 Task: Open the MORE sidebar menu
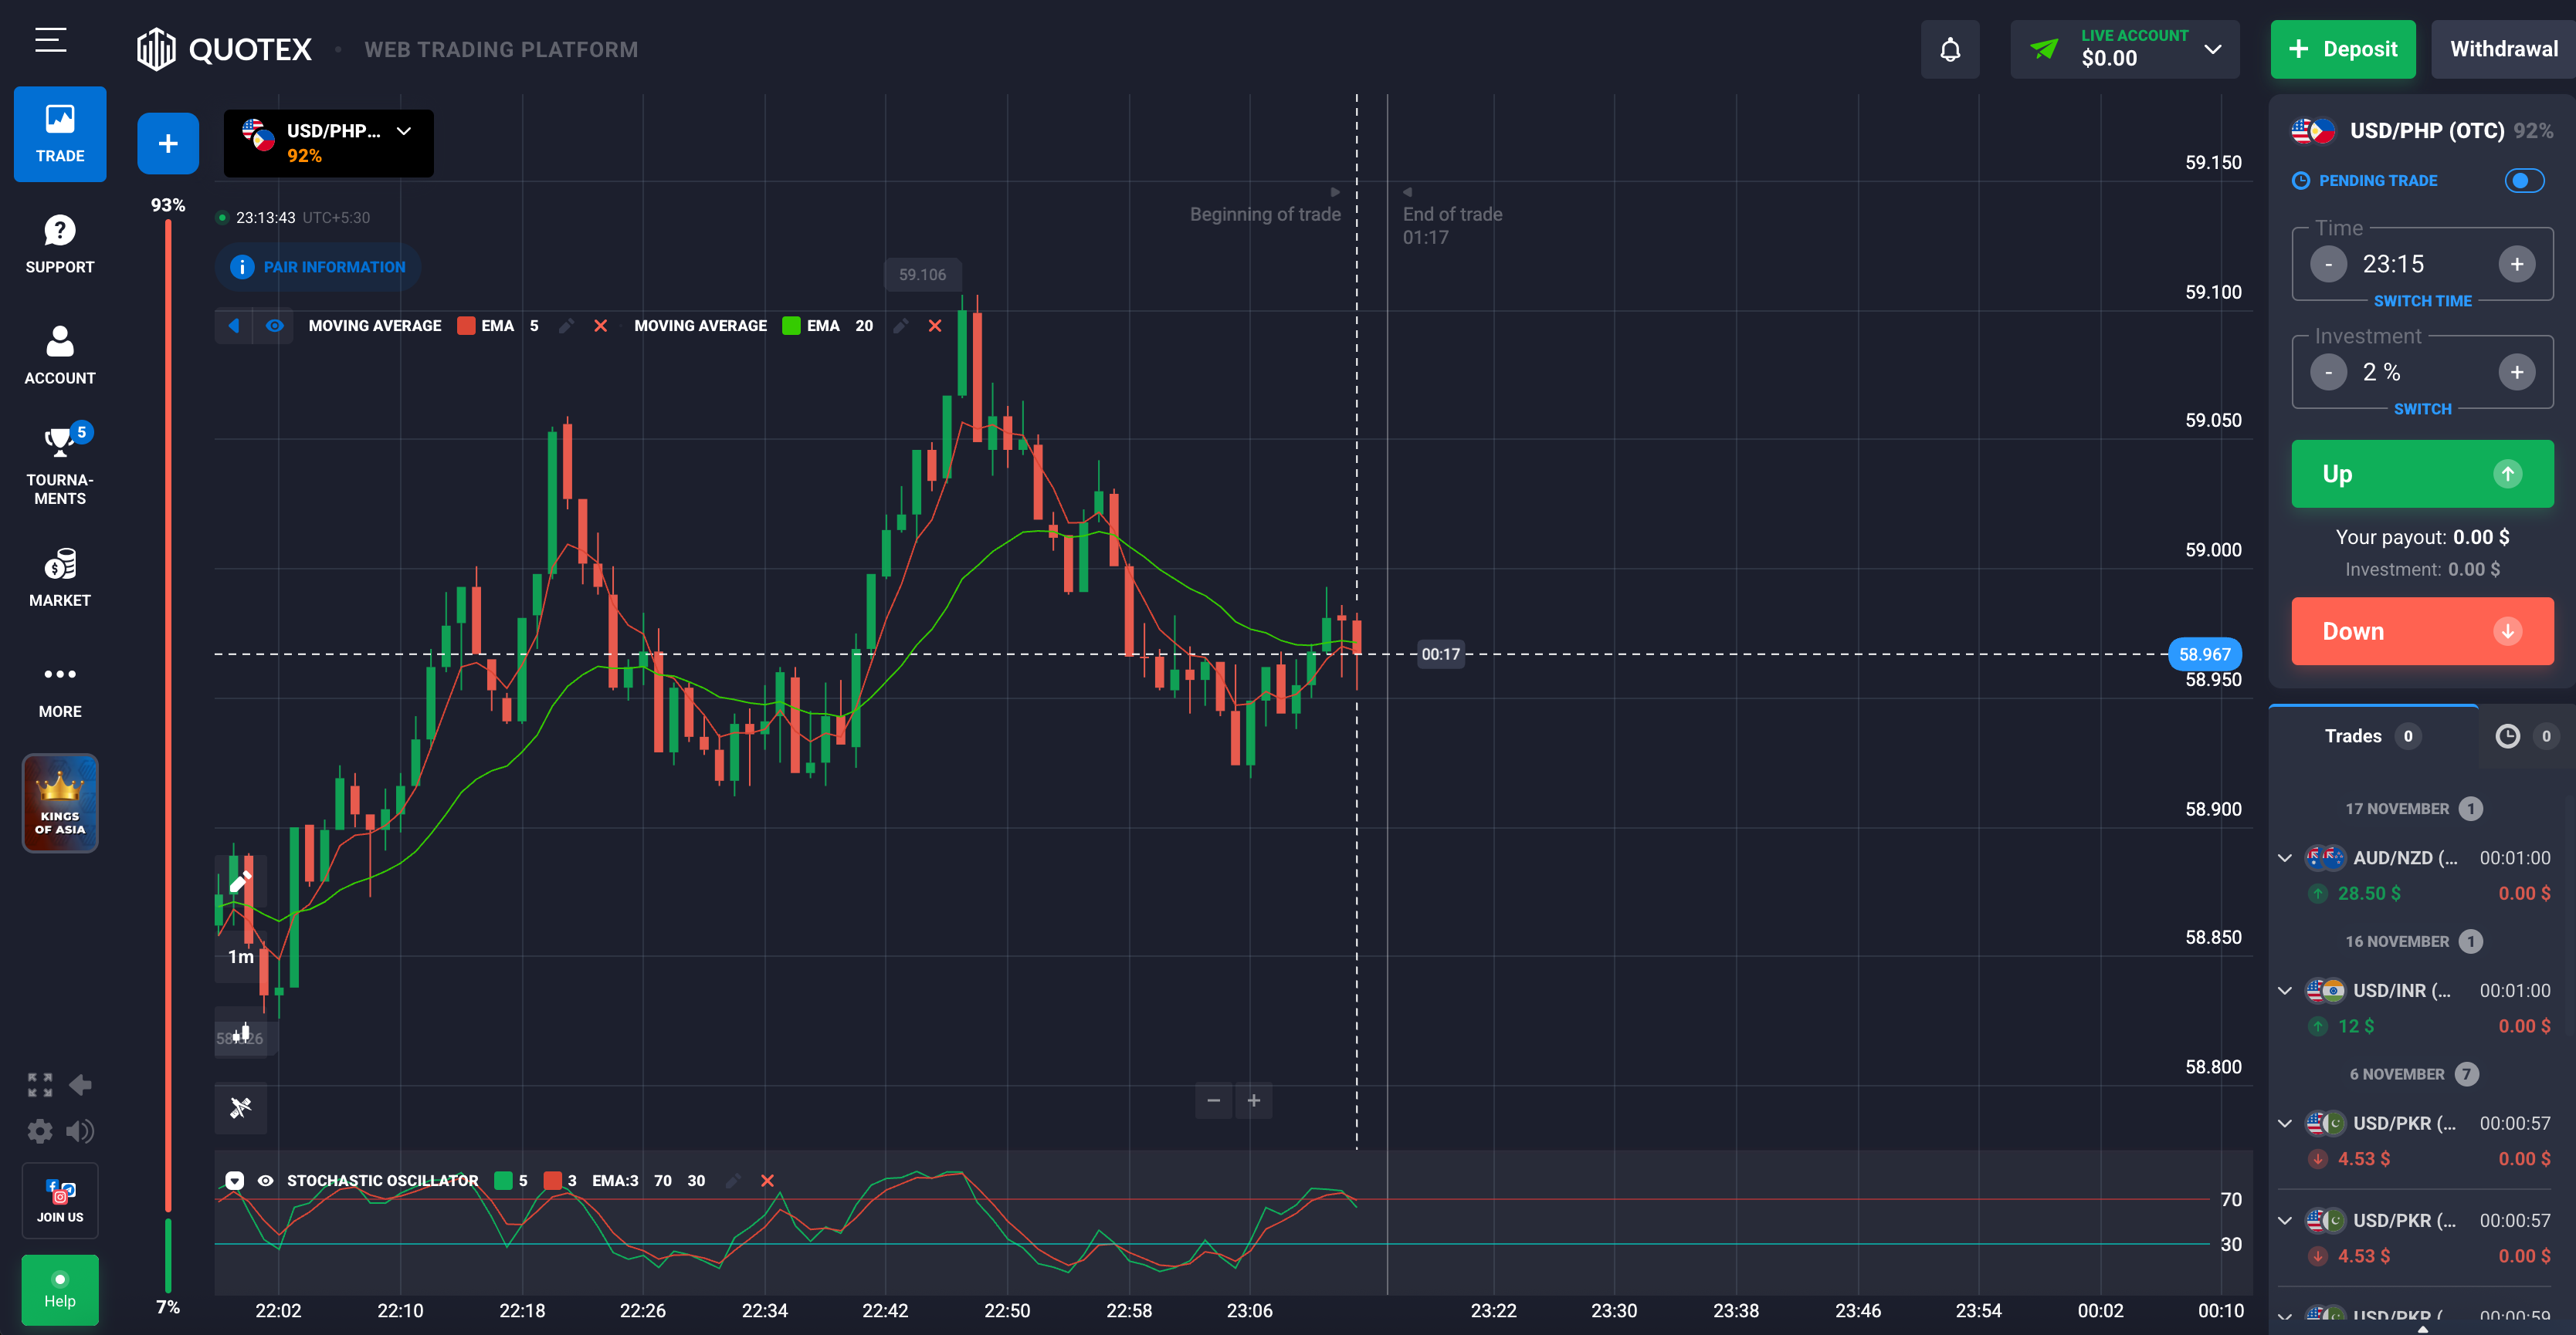click(x=60, y=688)
